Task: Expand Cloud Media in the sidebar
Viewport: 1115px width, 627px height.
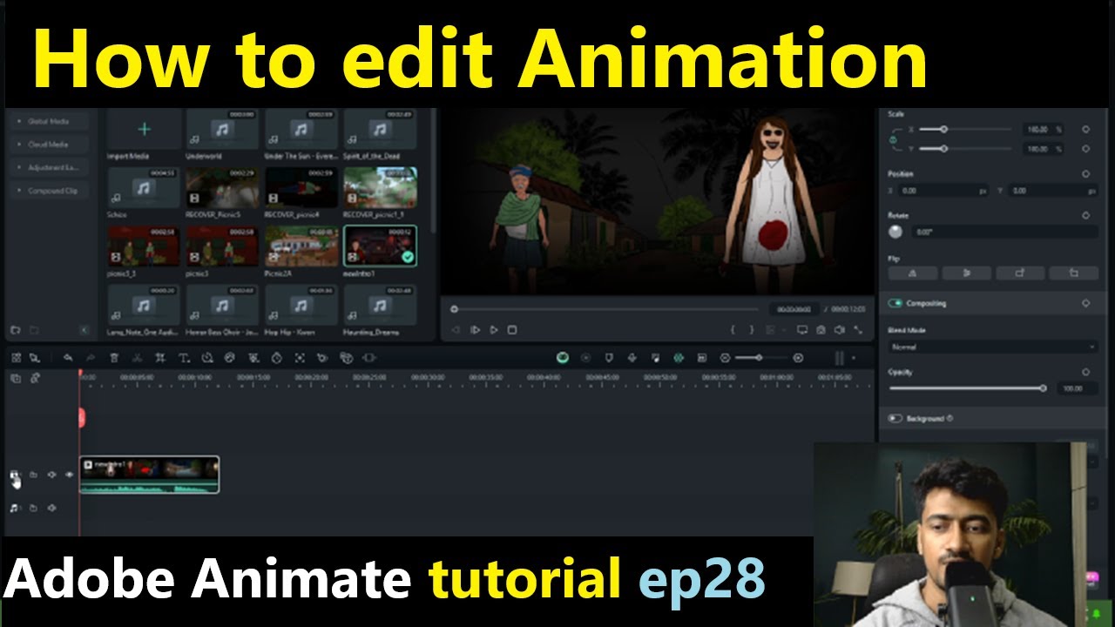Action: pyautogui.click(x=48, y=145)
